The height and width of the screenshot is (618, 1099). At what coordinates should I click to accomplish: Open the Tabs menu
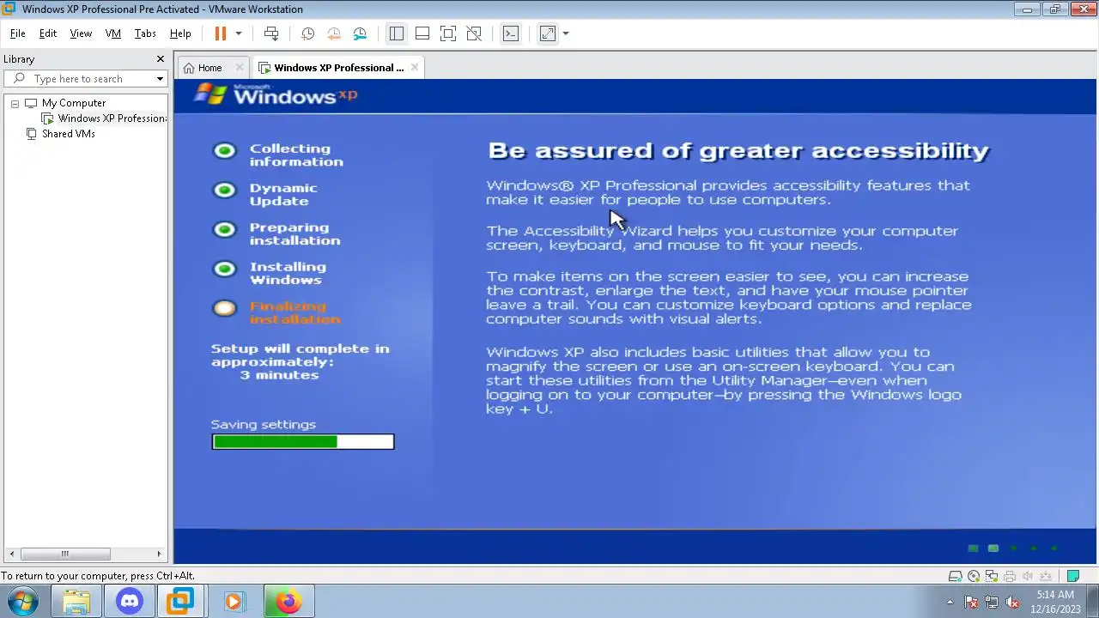tap(145, 33)
